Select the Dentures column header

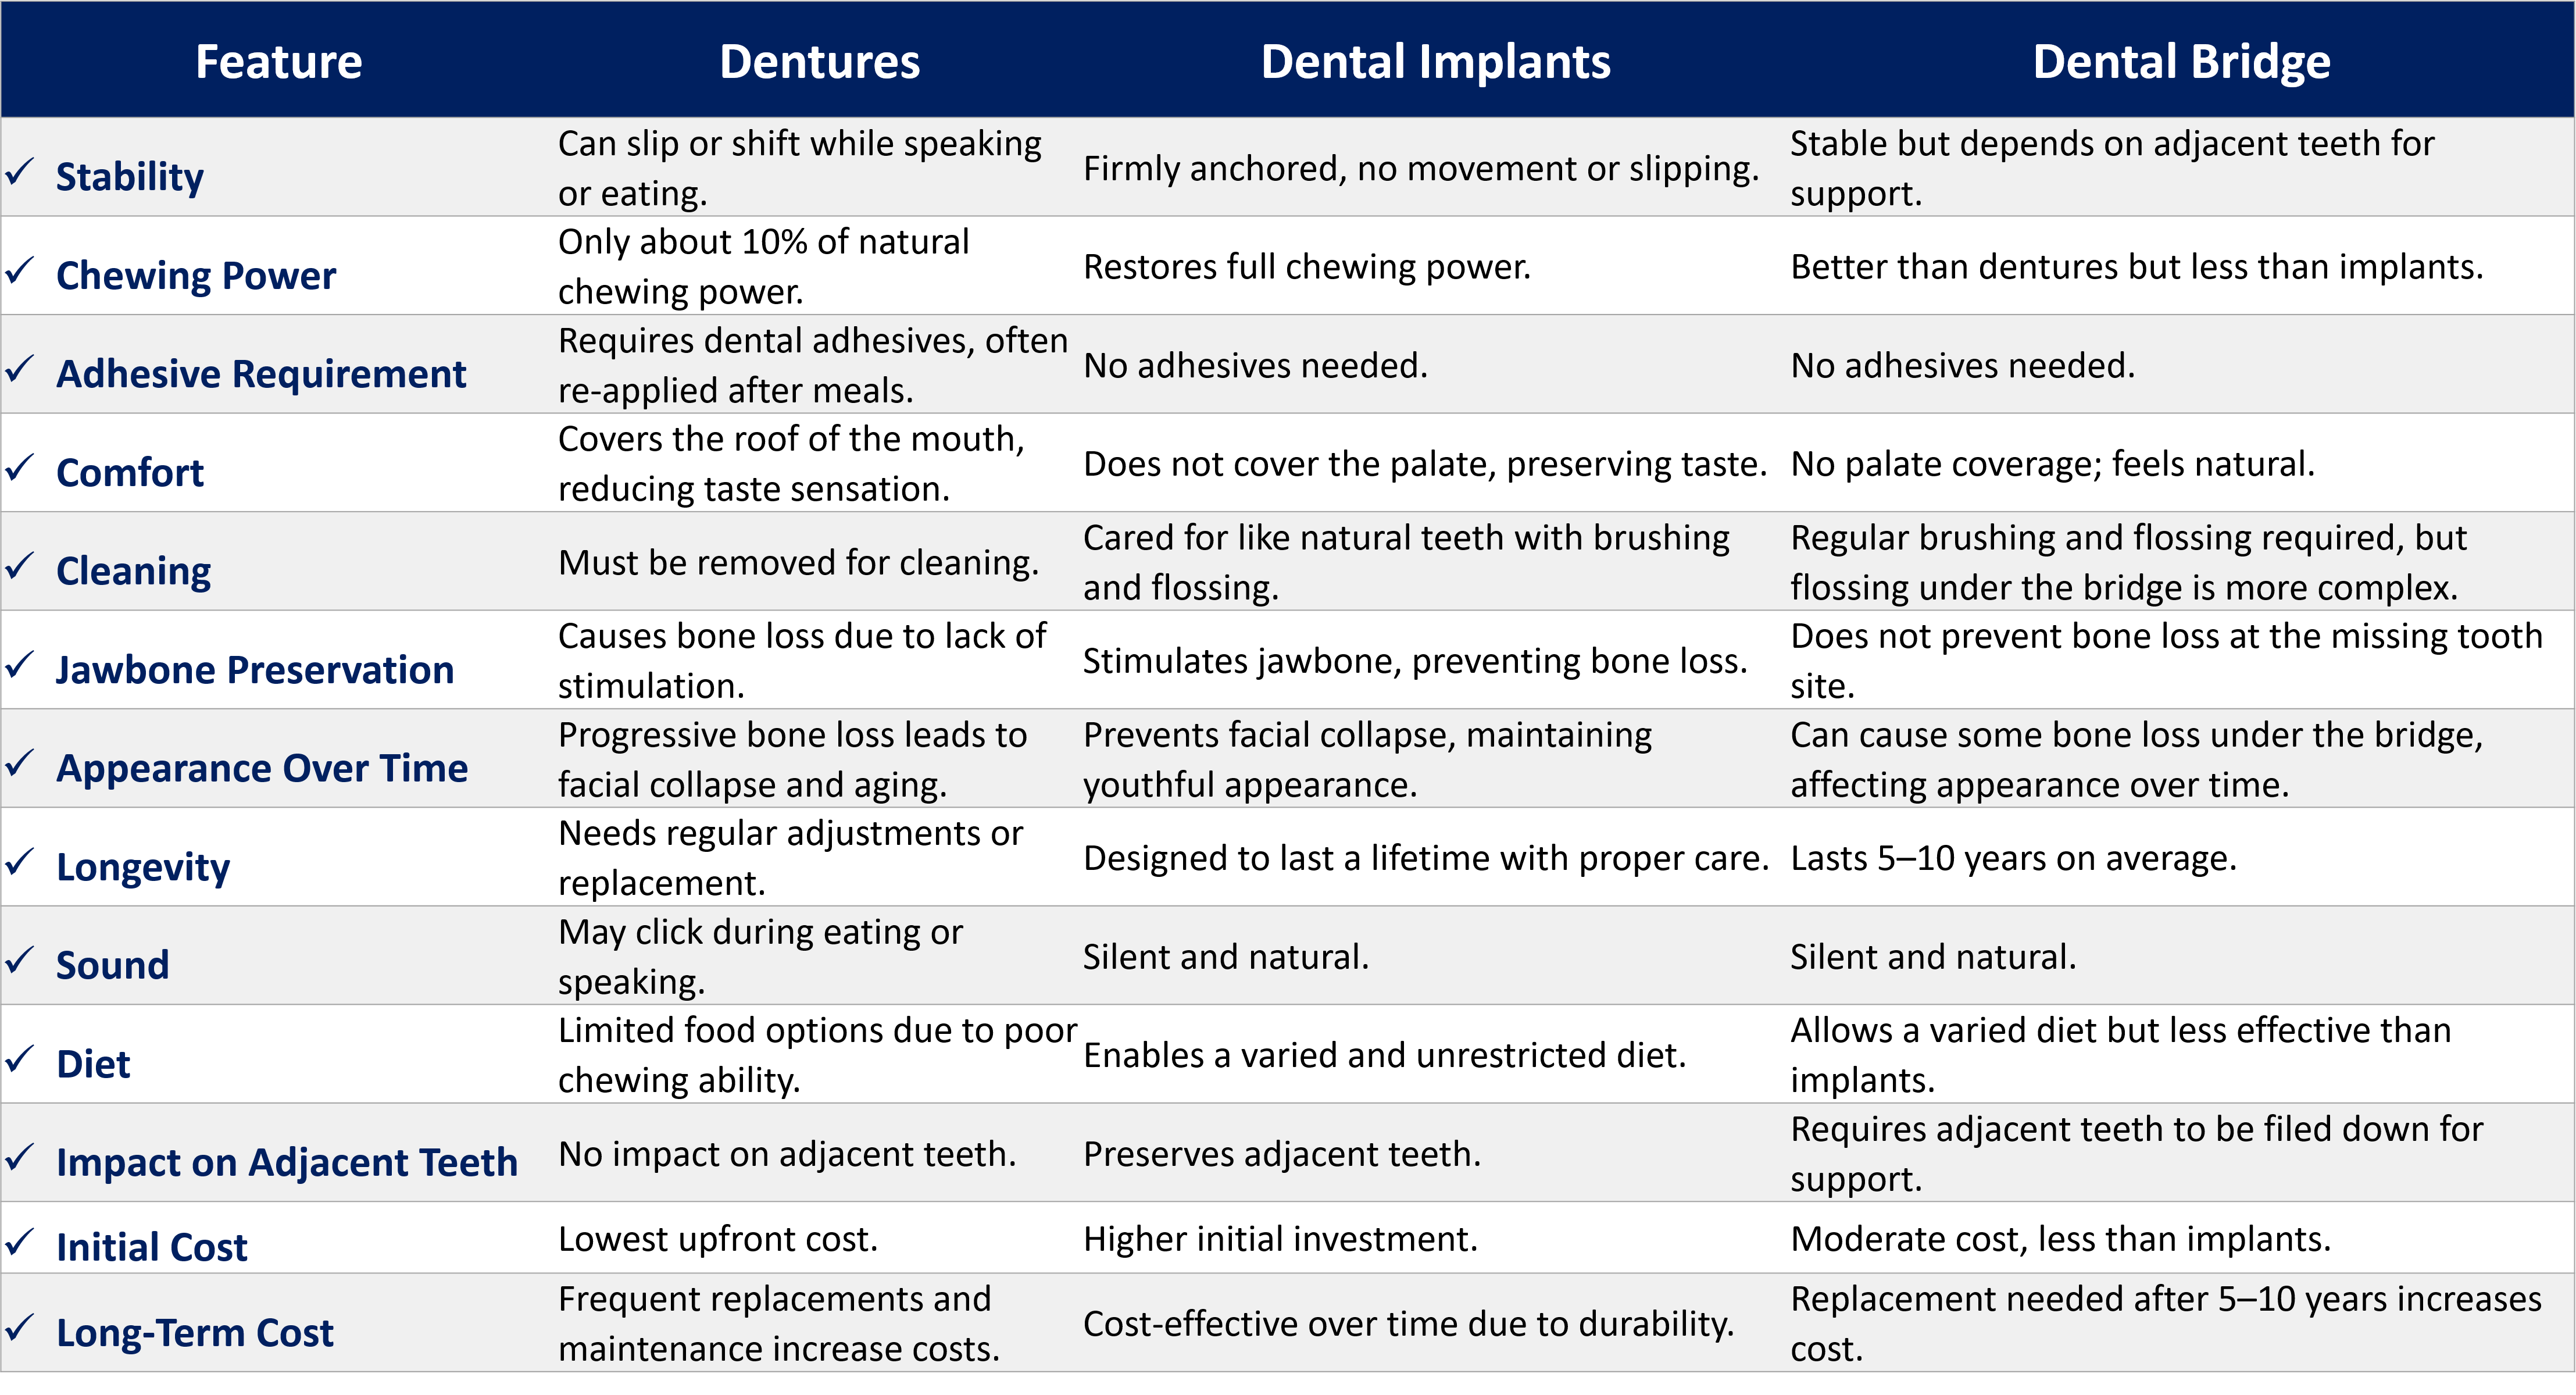[819, 62]
